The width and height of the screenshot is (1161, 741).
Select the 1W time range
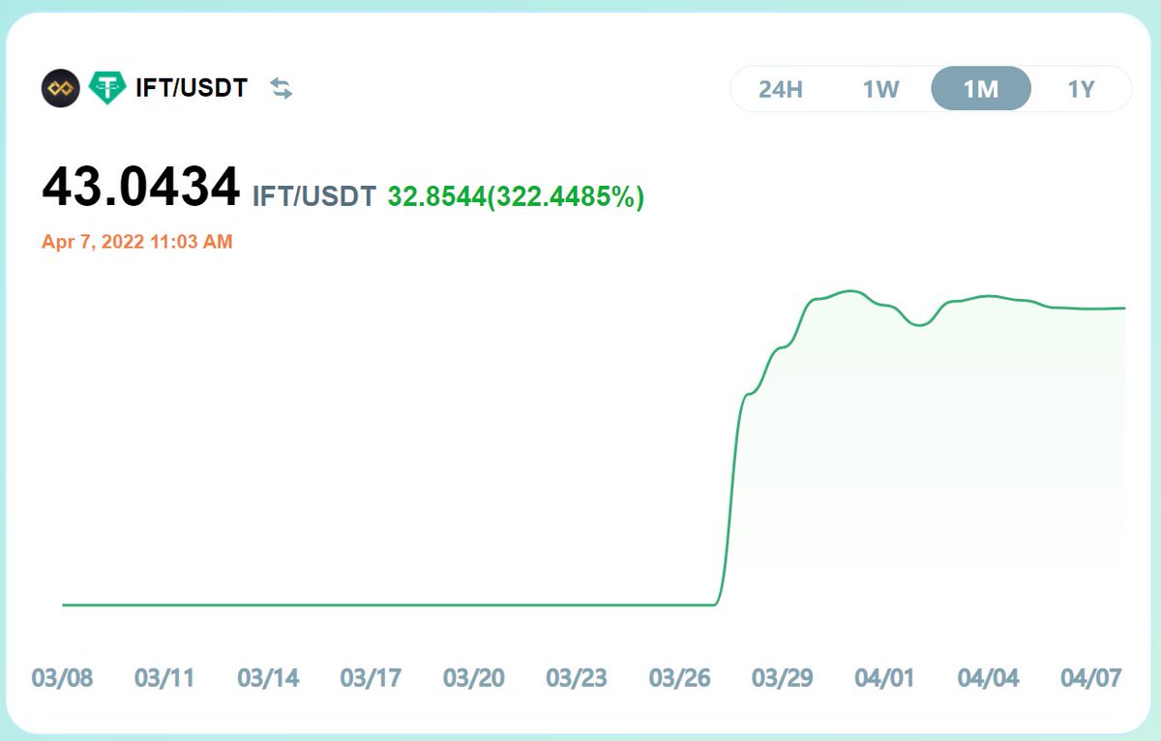pos(881,89)
